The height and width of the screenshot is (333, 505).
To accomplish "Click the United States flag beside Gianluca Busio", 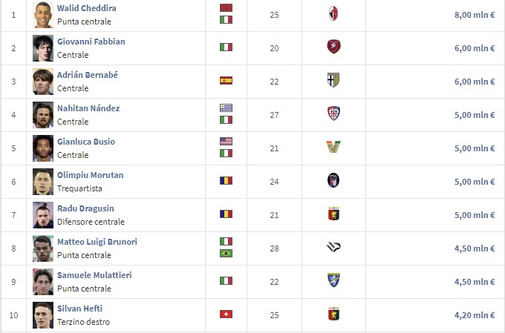I will click(x=226, y=141).
